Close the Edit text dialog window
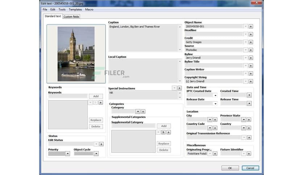 point(257,2)
